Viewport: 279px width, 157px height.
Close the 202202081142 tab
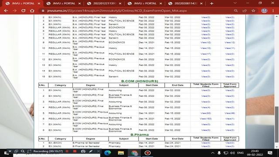click(201, 3)
